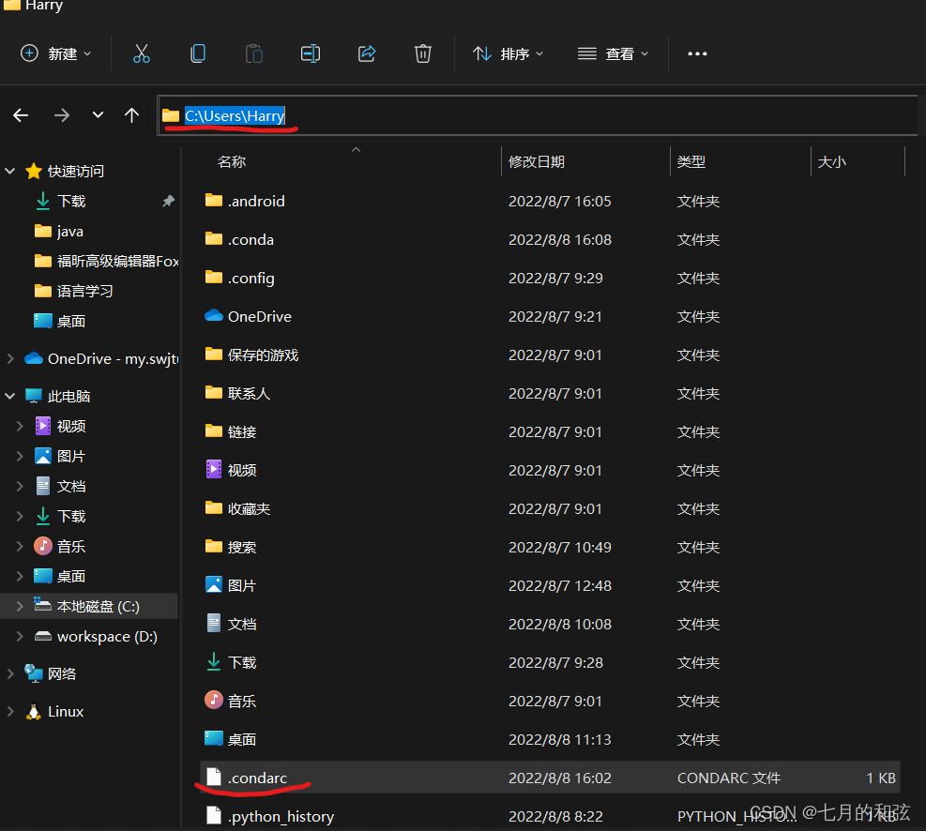Sort by 修改日期 column header
Screen dimensions: 926x831
[537, 161]
